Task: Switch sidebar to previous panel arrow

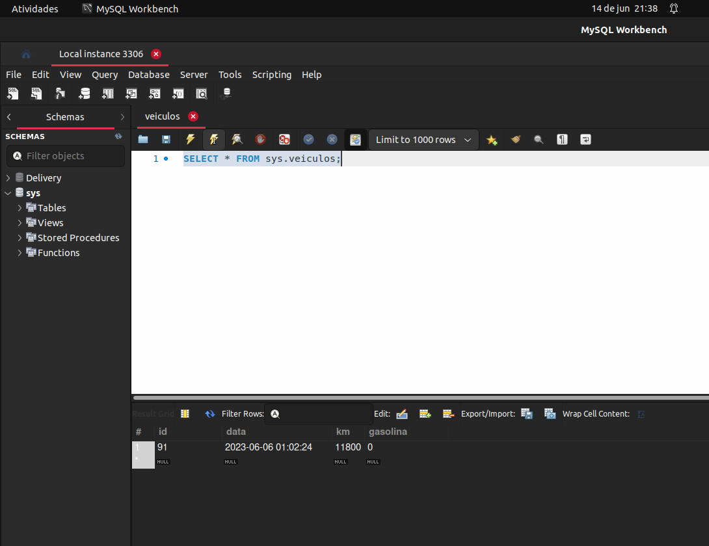Action: coord(8,116)
